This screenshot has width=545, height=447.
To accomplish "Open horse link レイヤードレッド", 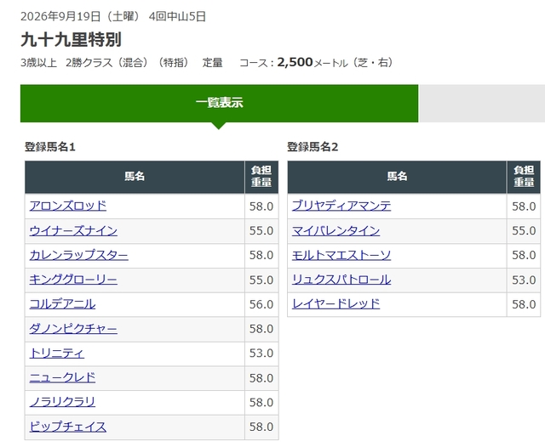I will coord(336,304).
